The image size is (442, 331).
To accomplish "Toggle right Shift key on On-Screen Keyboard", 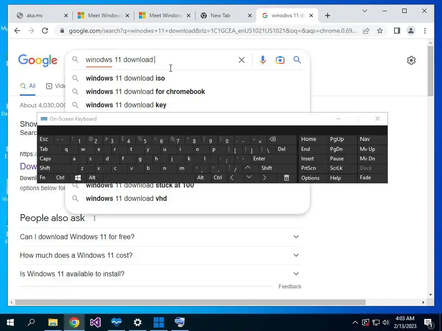I will (278, 168).
